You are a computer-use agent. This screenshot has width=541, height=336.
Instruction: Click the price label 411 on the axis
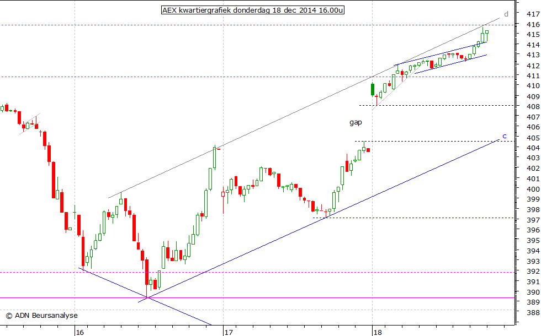[533, 76]
